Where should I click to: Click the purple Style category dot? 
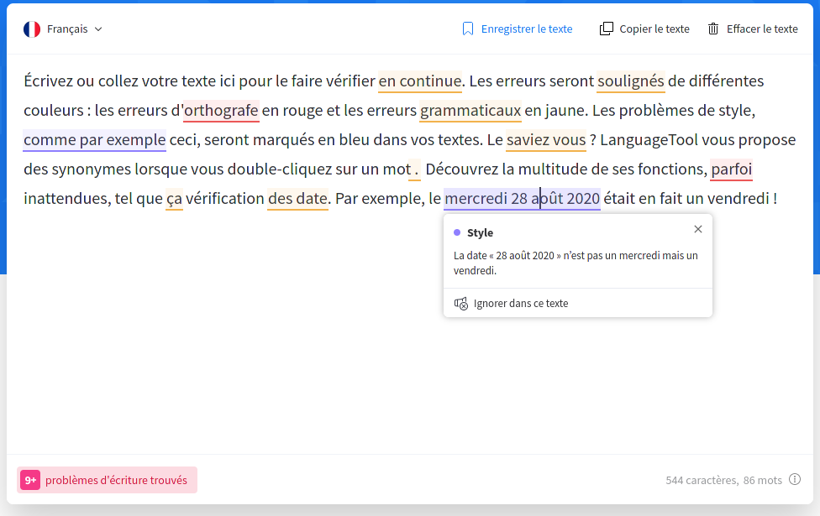click(457, 232)
